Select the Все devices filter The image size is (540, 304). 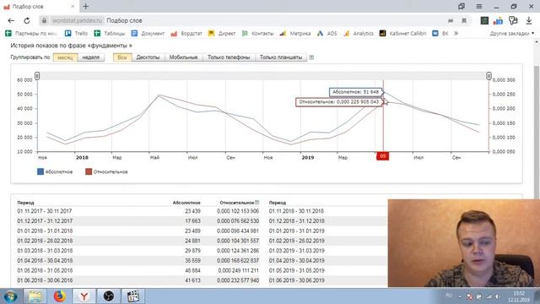122,57
